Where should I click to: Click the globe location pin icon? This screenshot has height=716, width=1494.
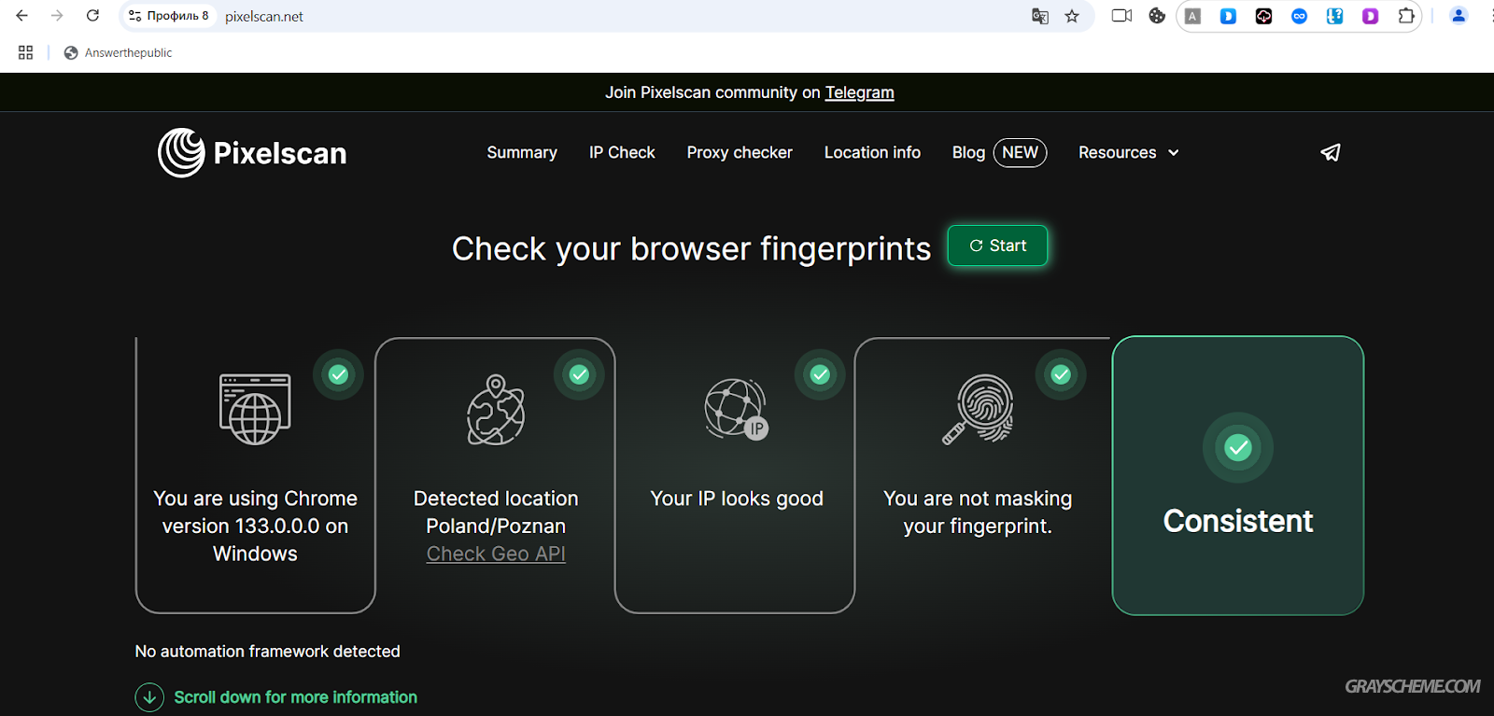496,410
